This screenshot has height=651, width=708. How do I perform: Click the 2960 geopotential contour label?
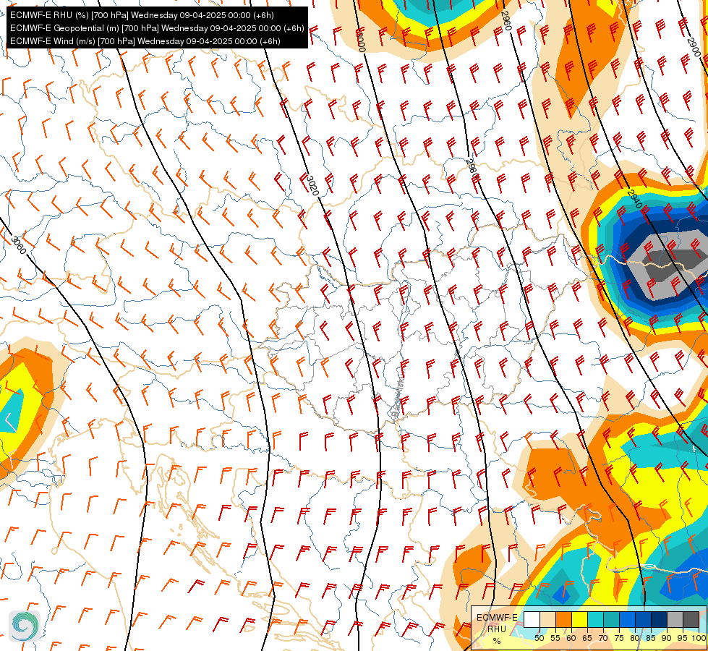[506, 21]
